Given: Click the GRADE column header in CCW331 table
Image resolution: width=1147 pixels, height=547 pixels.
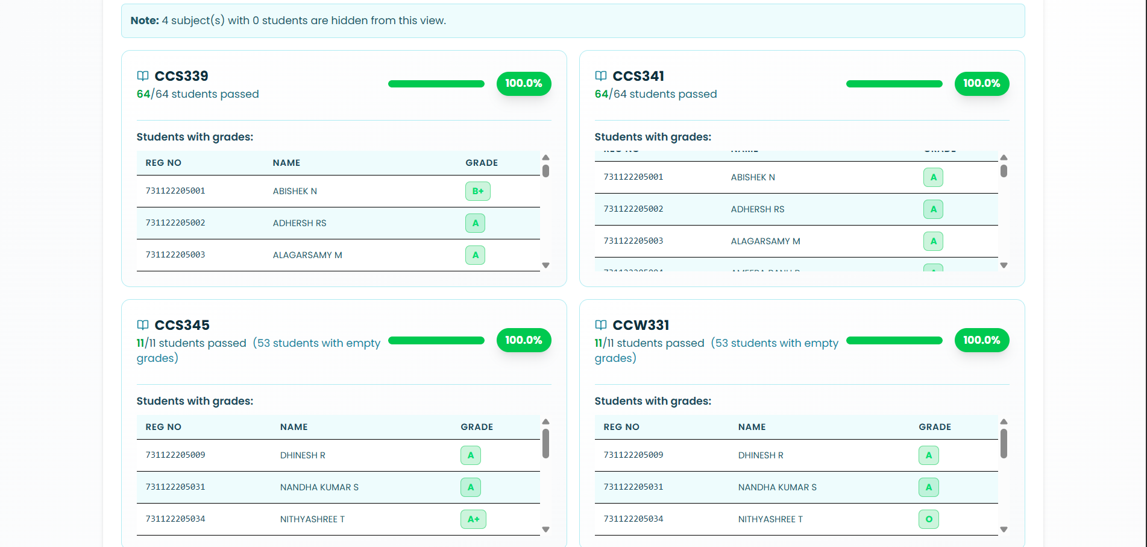Looking at the screenshot, I should tap(935, 427).
